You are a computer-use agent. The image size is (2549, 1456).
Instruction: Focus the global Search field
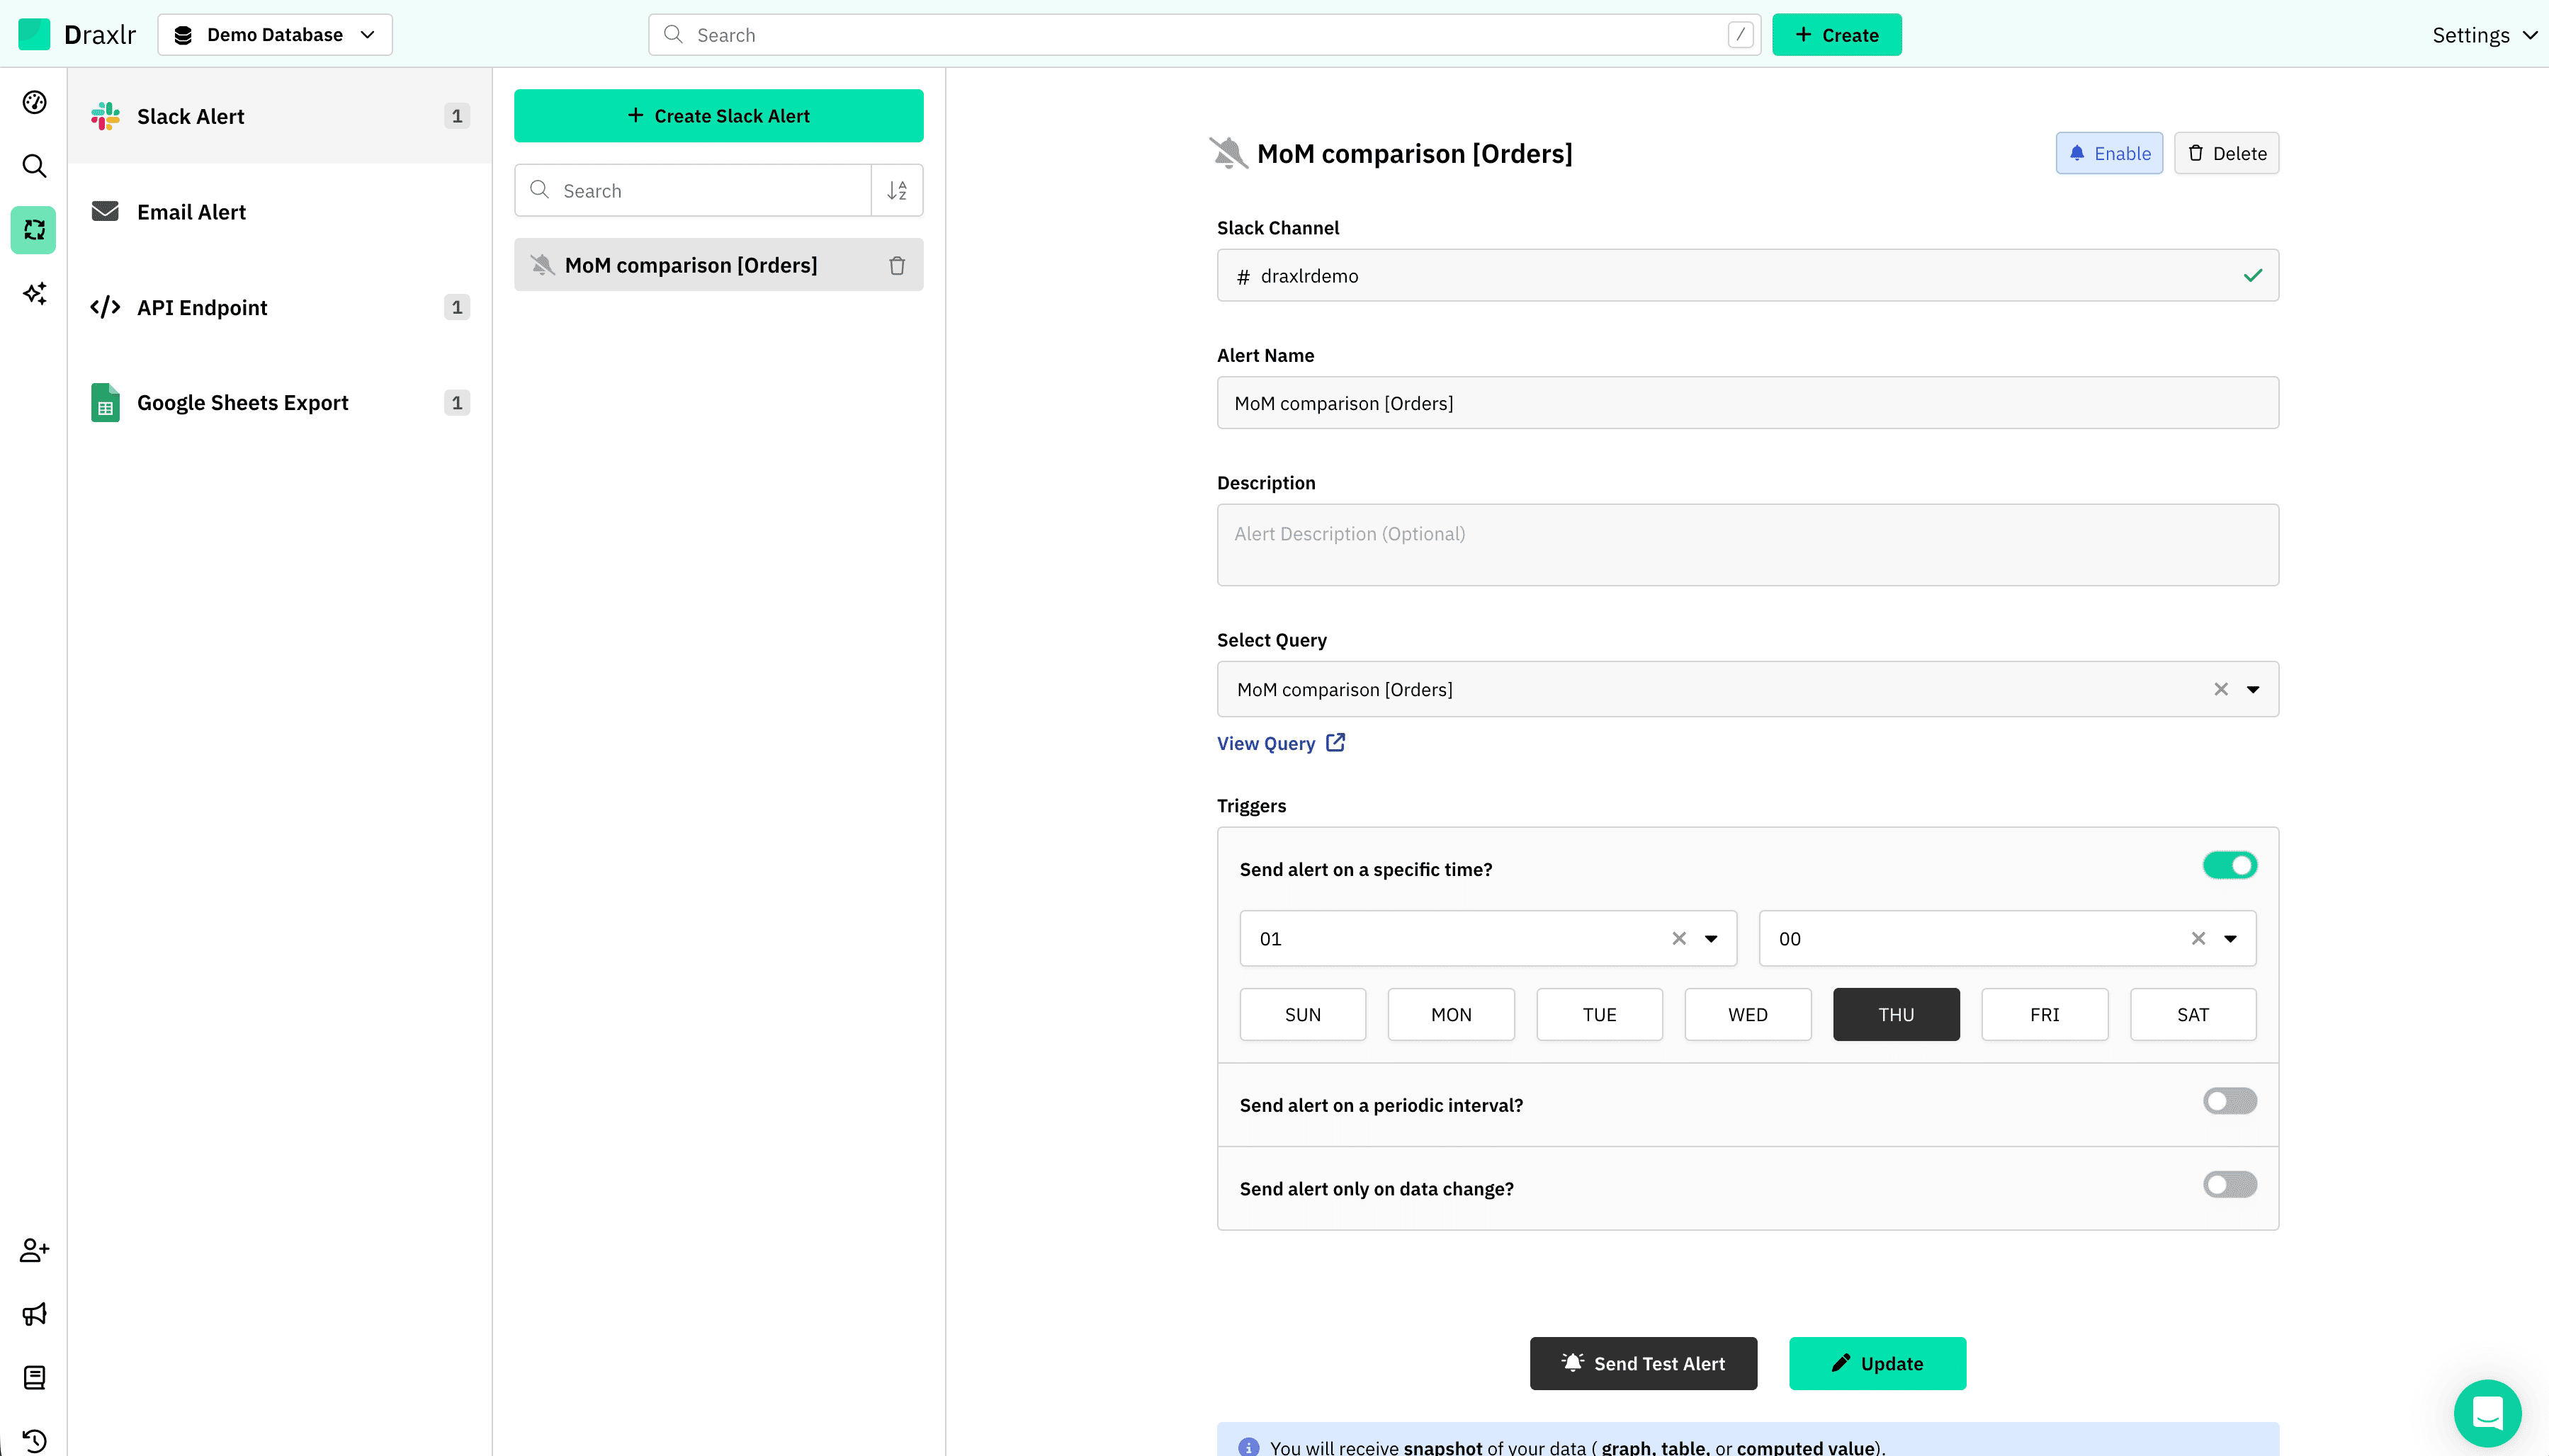(x=1204, y=35)
